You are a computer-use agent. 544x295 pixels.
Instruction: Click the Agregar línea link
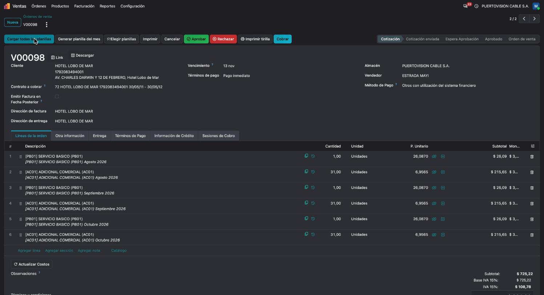point(29,250)
